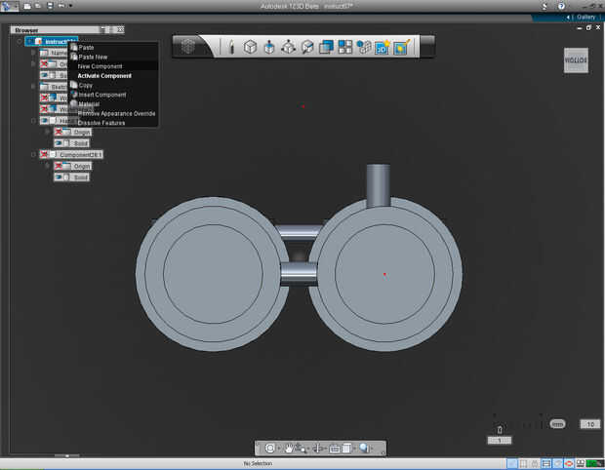The width and height of the screenshot is (605, 470).
Task: Toggle the eye icon on third tree row
Action: coord(44,75)
